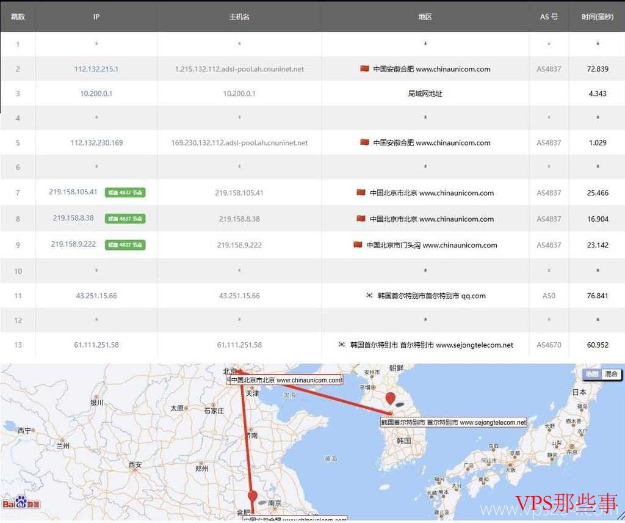
Task: Click the 局域网地址 region cell
Action: coord(425,93)
